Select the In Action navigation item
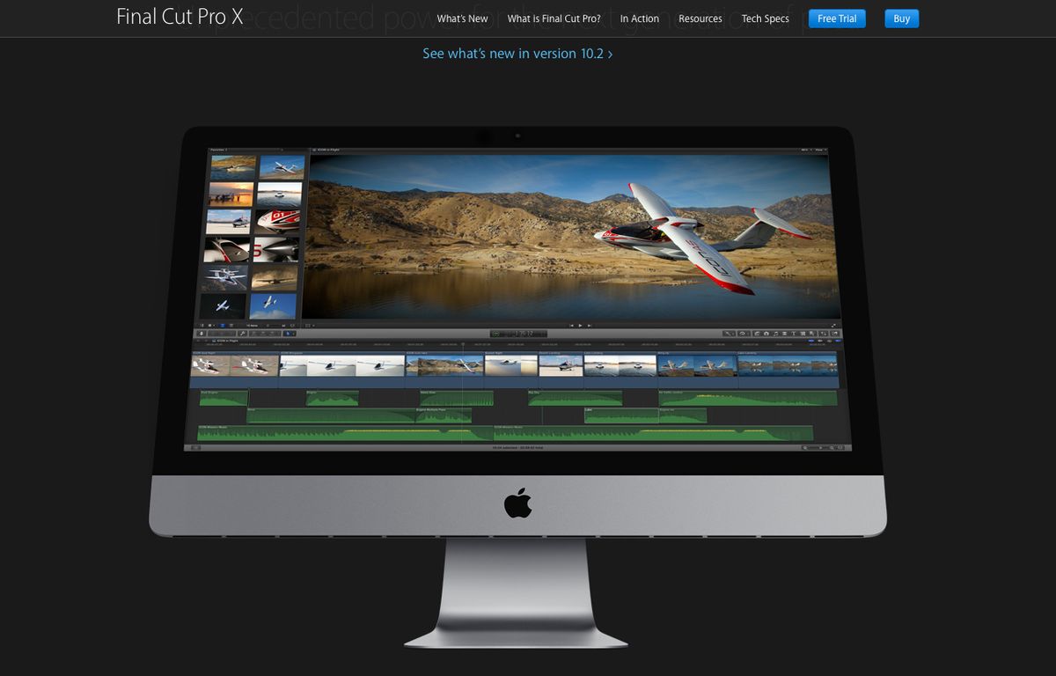Screen dimensions: 1056x676 click(x=640, y=18)
